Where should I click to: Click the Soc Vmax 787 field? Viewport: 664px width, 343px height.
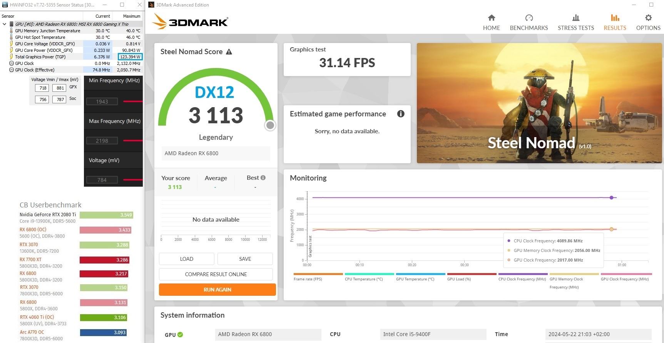tap(59, 99)
